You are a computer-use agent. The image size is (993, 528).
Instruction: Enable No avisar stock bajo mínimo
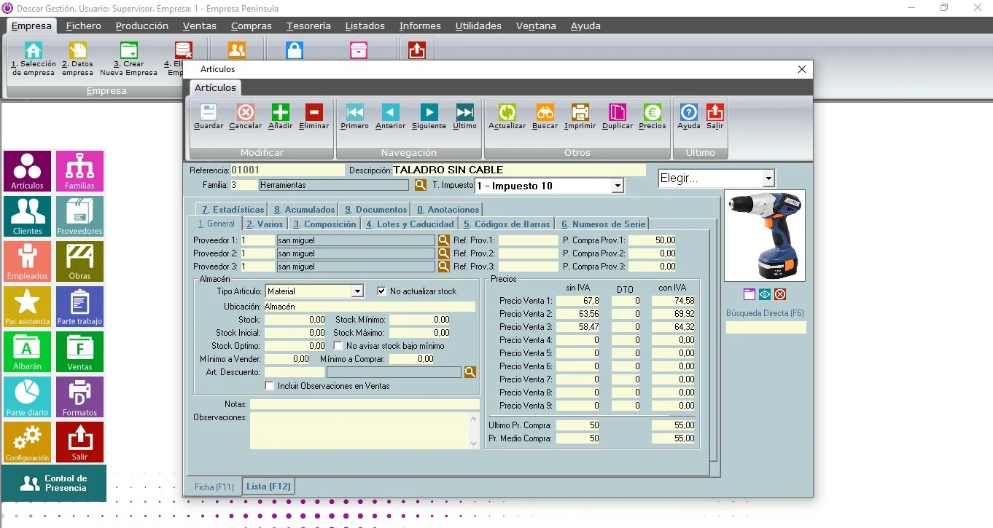(x=338, y=346)
